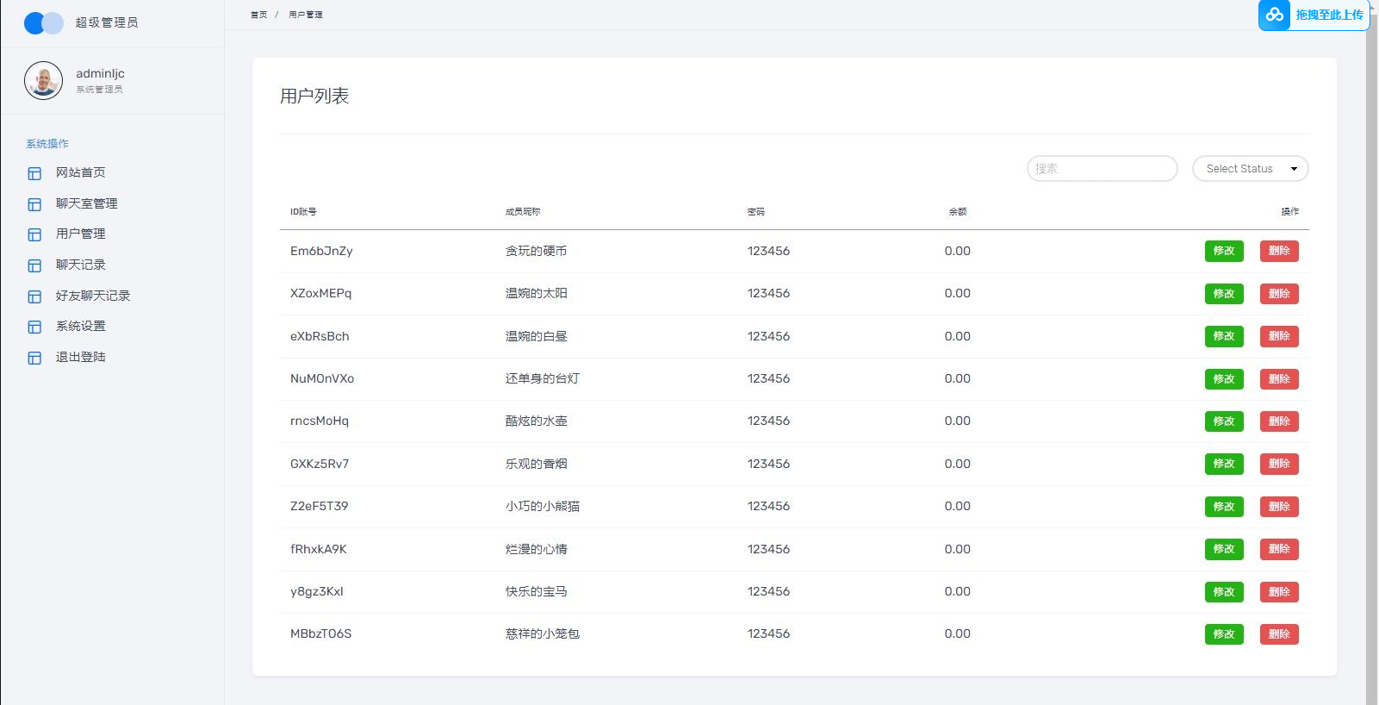
Task: Click the icon beside 聊天室管理
Action: pyautogui.click(x=34, y=204)
